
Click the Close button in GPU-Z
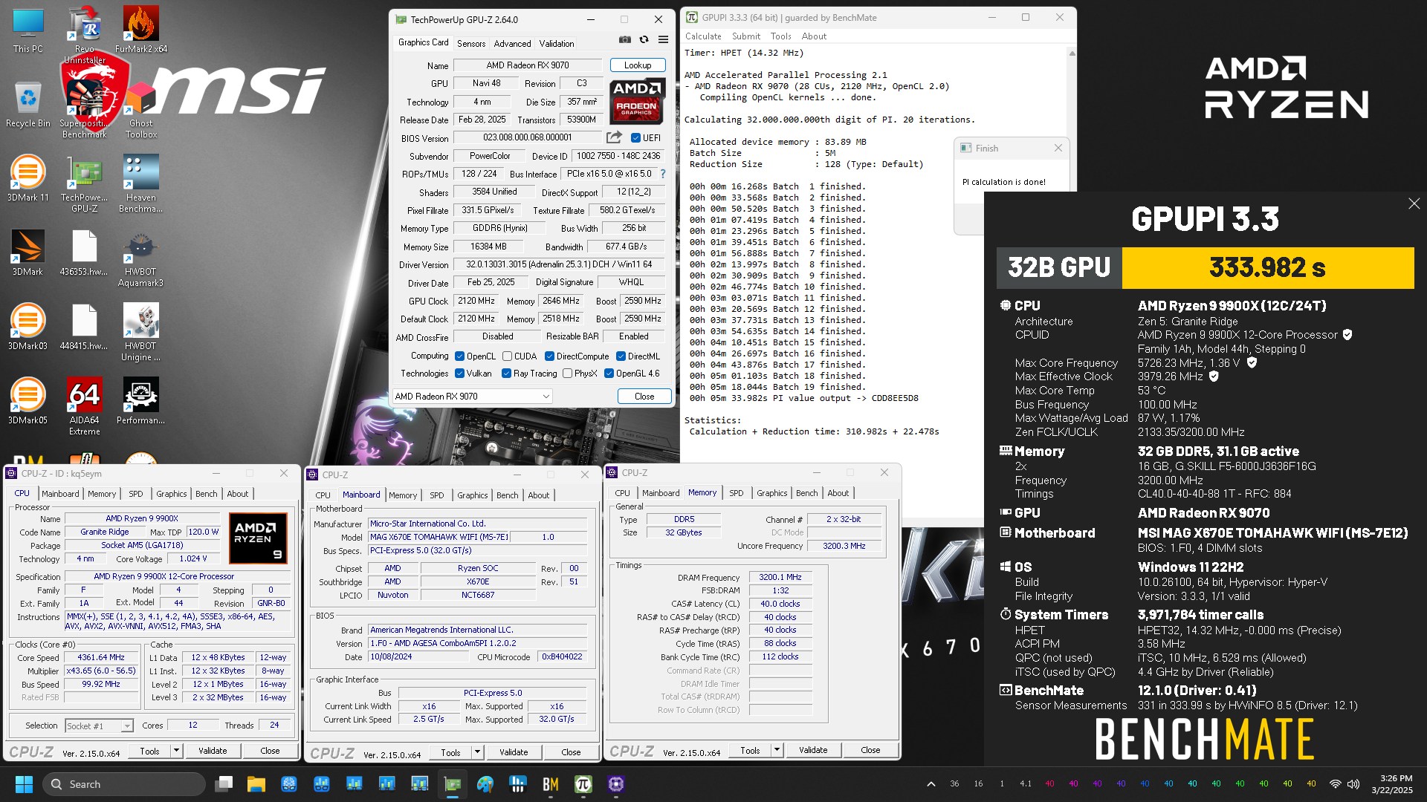pos(644,397)
